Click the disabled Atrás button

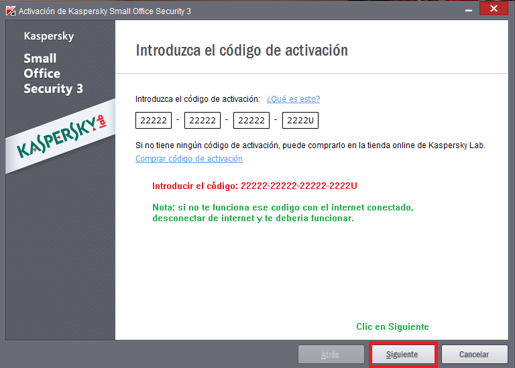click(331, 354)
